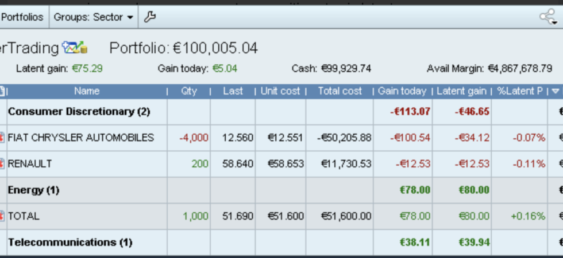Switch to the Portfolios tab
The image size is (563, 258).
coord(22,17)
